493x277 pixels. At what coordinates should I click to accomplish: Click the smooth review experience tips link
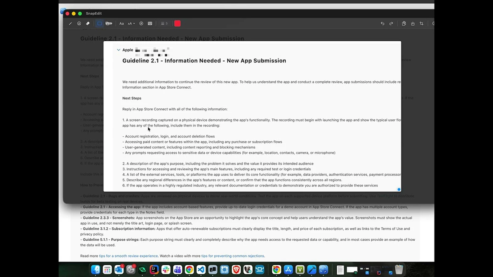[x=128, y=256]
